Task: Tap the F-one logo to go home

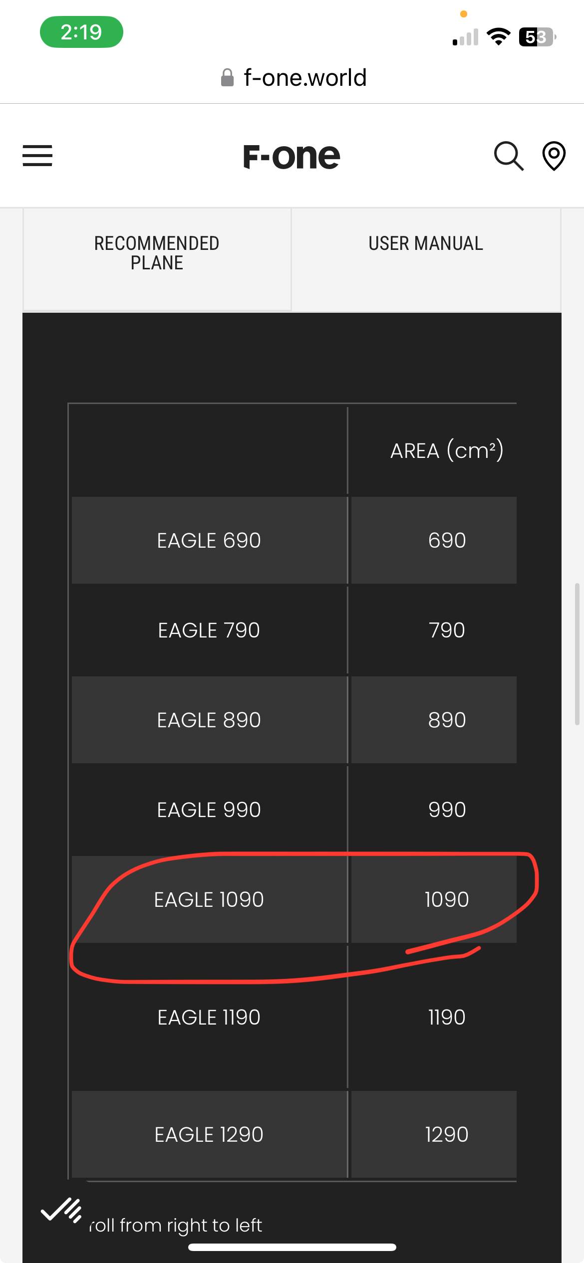Action: click(292, 156)
